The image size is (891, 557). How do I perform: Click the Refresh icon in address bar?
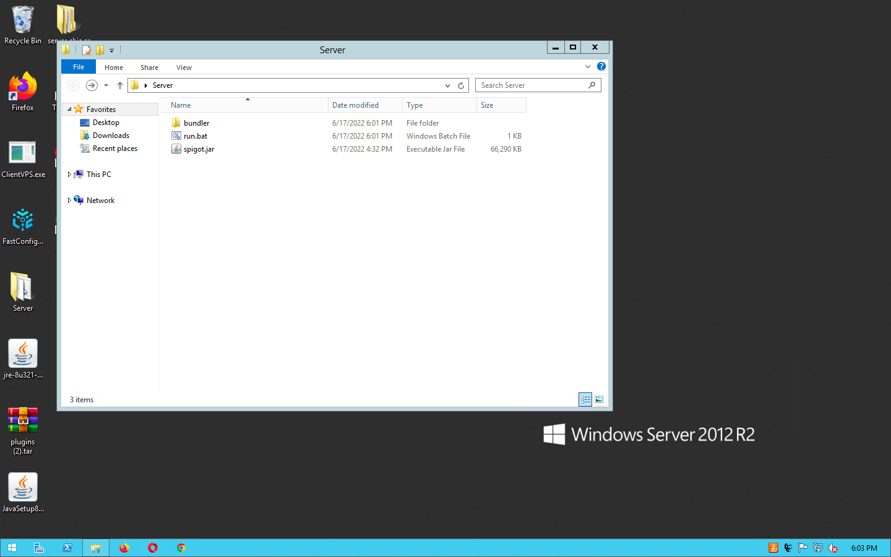tap(461, 85)
